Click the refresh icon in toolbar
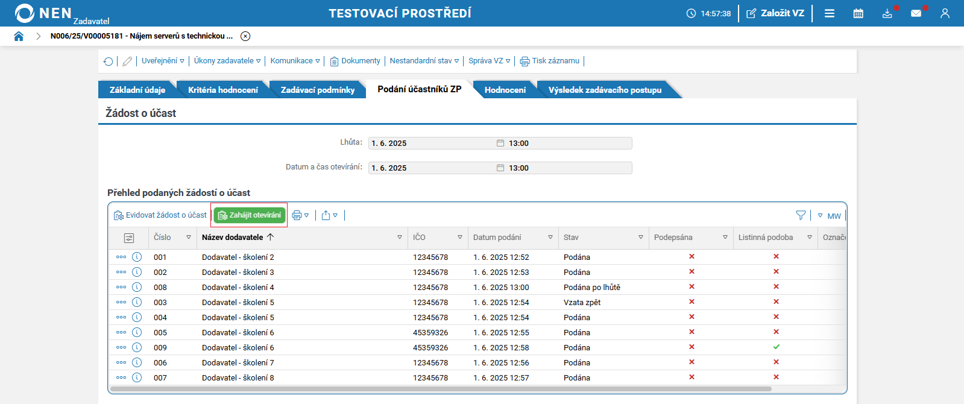 click(109, 62)
